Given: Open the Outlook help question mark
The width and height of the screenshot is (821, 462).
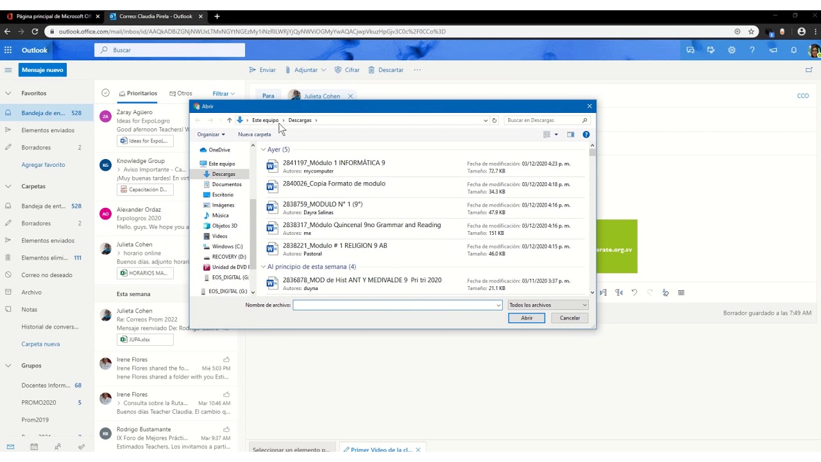Looking at the screenshot, I should point(752,50).
